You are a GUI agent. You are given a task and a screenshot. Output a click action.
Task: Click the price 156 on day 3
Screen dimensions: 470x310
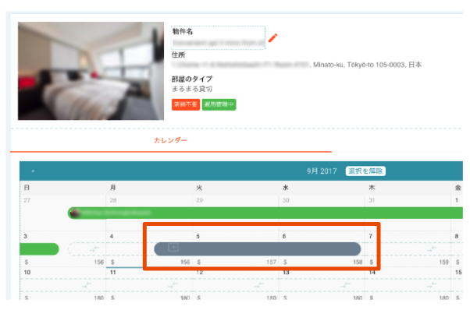point(98,262)
